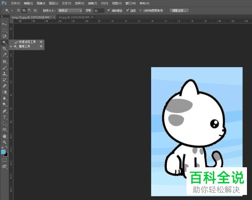Select the Clone Stamp tool
This screenshot has height=200, width=252.
pos(5,74)
